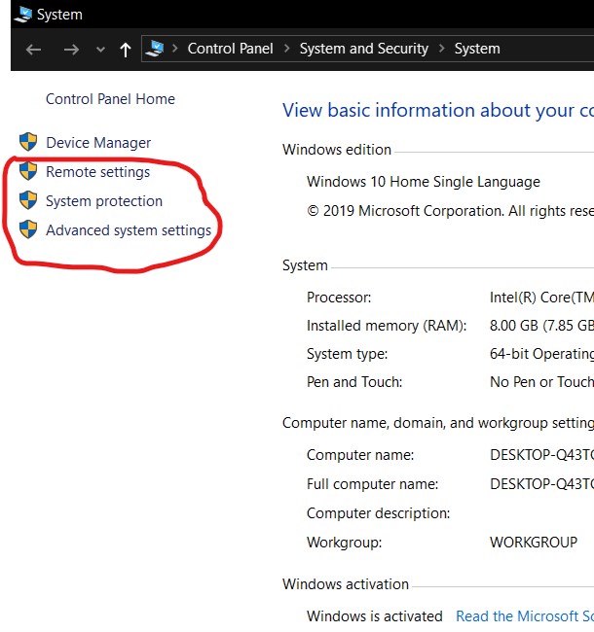This screenshot has height=632, width=594.
Task: Click the computer icon in address bar
Action: (x=155, y=49)
